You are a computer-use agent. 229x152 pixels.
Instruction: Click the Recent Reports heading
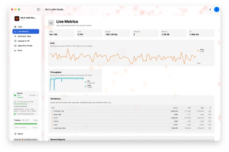click(x=58, y=140)
